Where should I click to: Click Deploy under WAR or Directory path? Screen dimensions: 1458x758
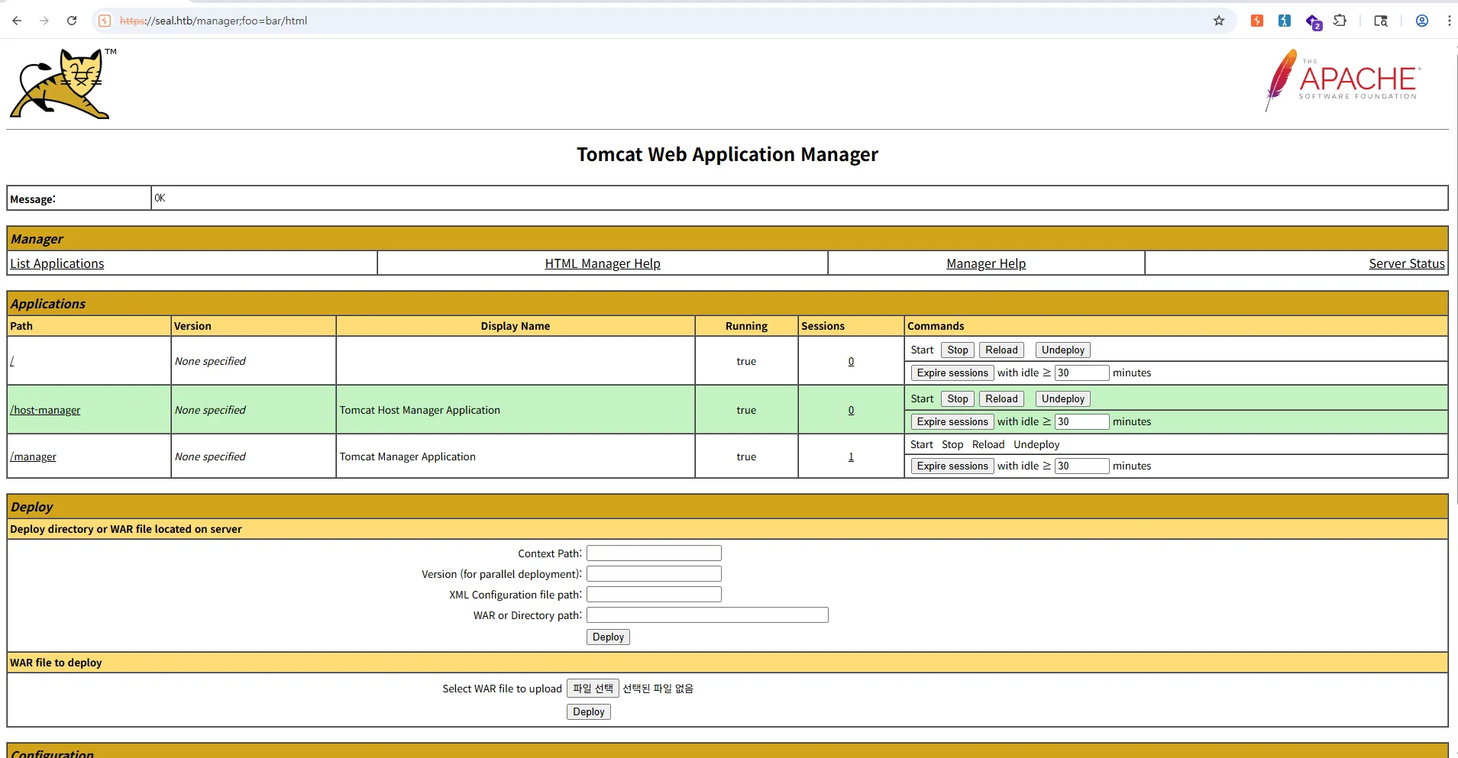[608, 637]
